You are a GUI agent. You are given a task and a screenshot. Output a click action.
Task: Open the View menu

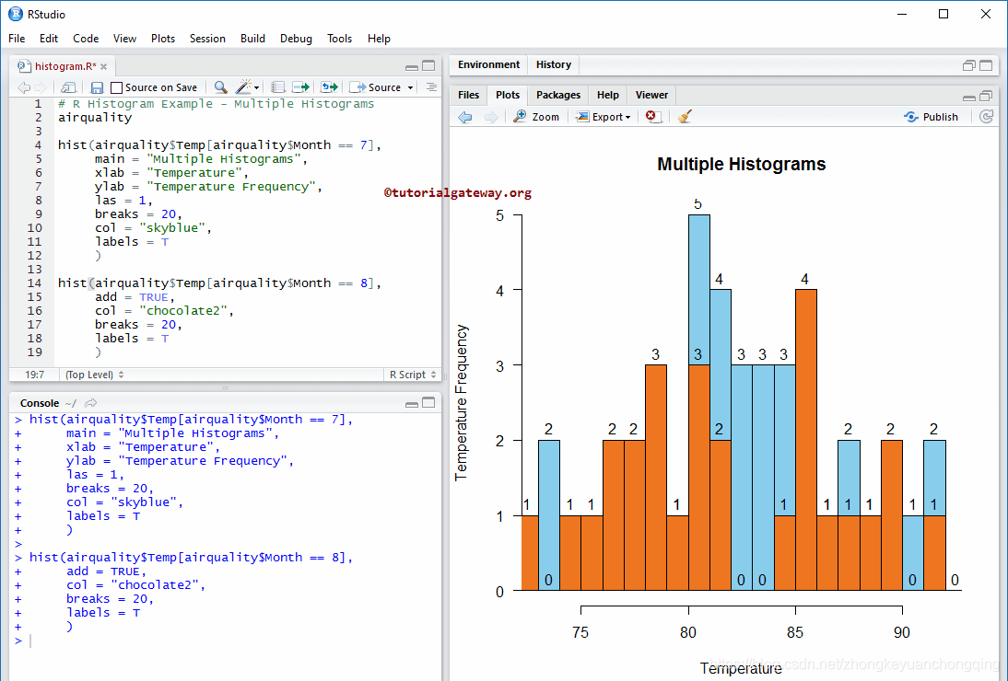pos(124,39)
